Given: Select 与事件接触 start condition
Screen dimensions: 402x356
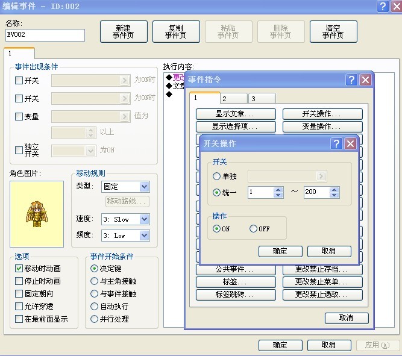Looking at the screenshot, I should [95, 294].
